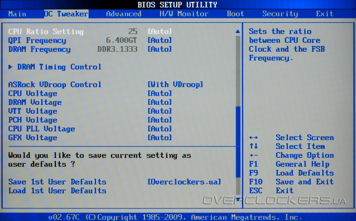Select the CPU PLL Voltage label
The height and width of the screenshot is (221, 356).
(x=42, y=129)
